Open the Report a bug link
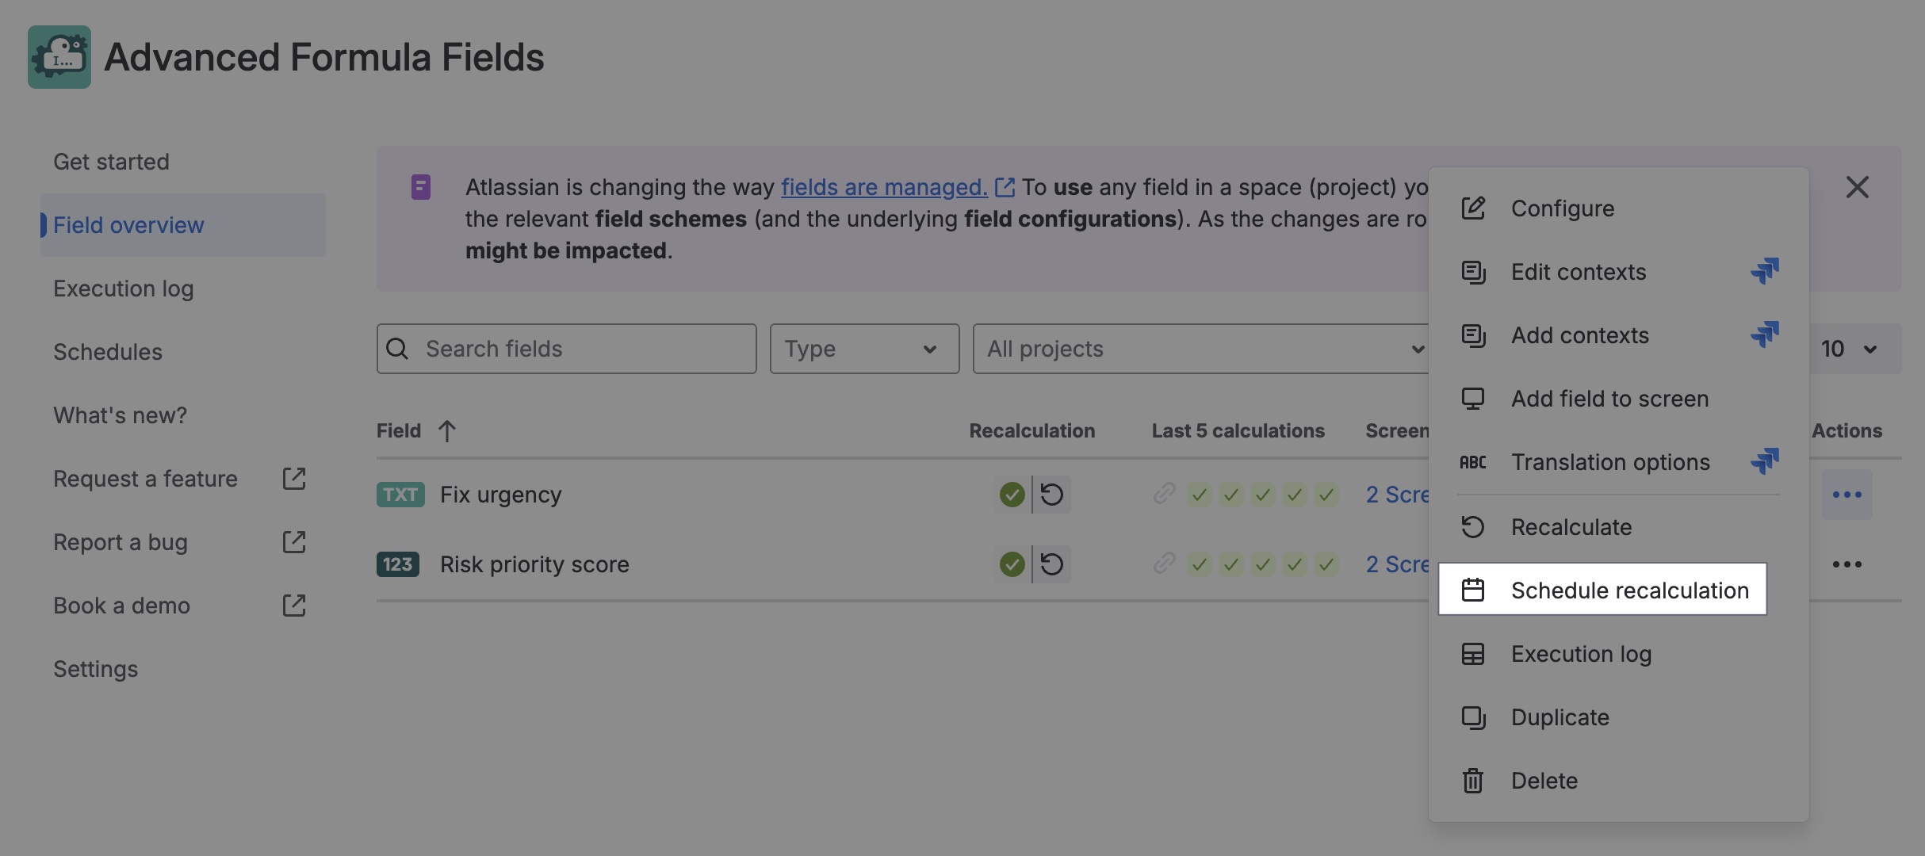This screenshot has height=856, width=1925. pyautogui.click(x=183, y=542)
